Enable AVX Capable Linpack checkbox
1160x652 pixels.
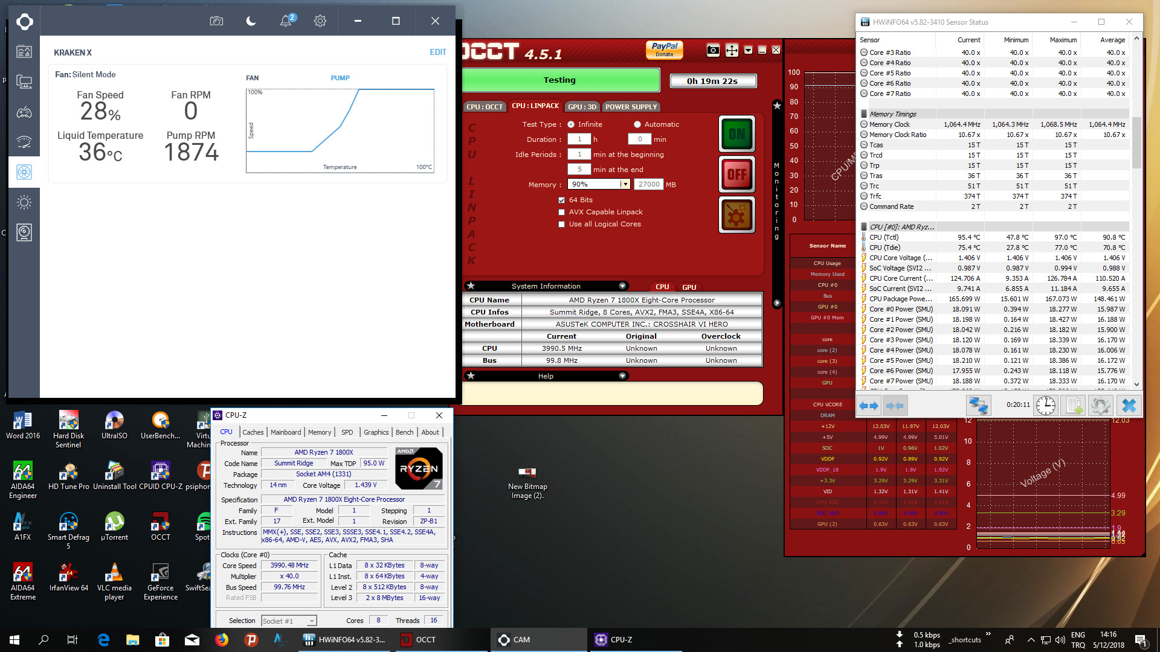tap(561, 213)
